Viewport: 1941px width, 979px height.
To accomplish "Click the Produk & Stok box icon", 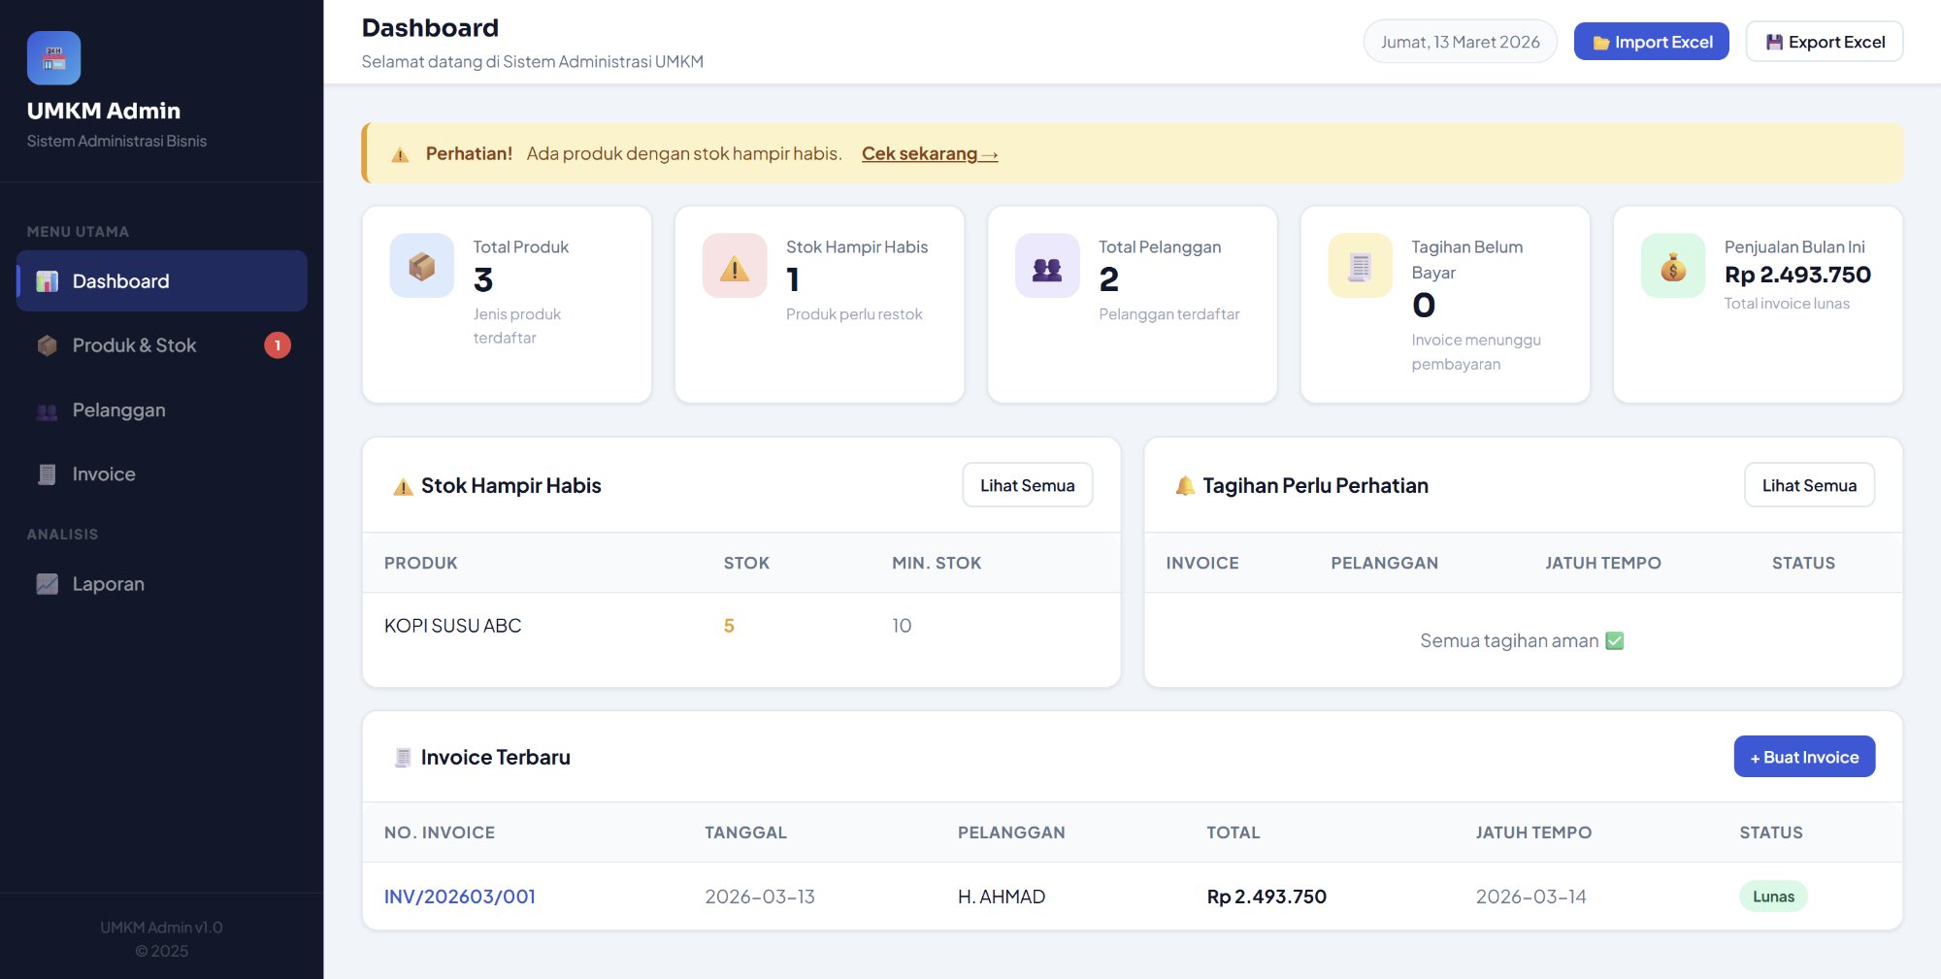I will coord(46,344).
